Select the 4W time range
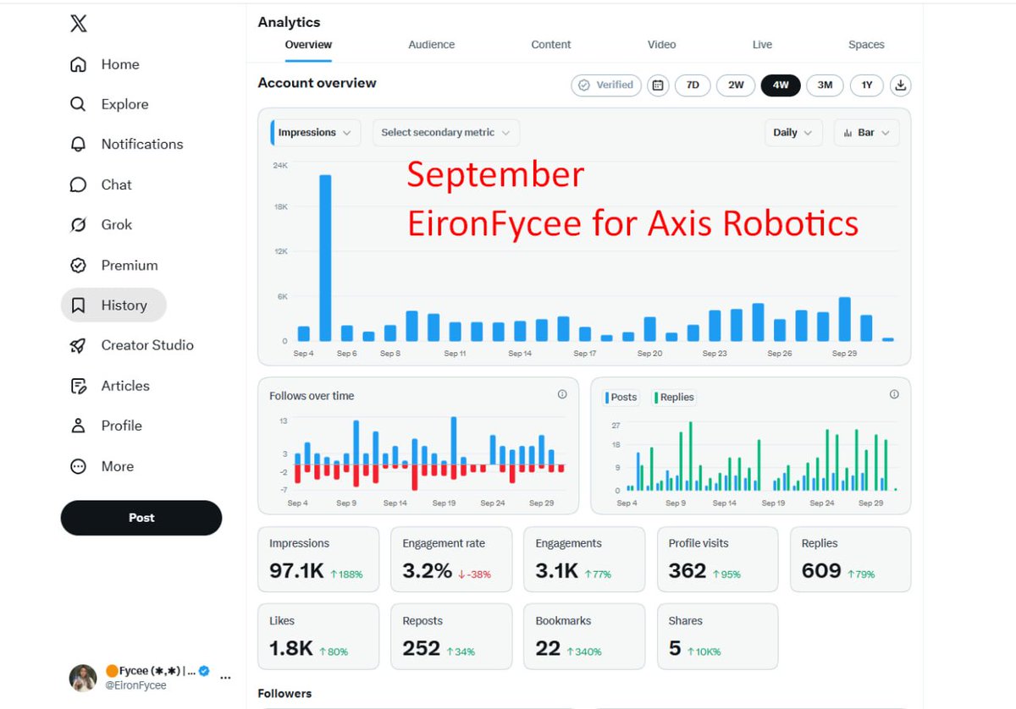The image size is (1016, 709). click(x=781, y=85)
